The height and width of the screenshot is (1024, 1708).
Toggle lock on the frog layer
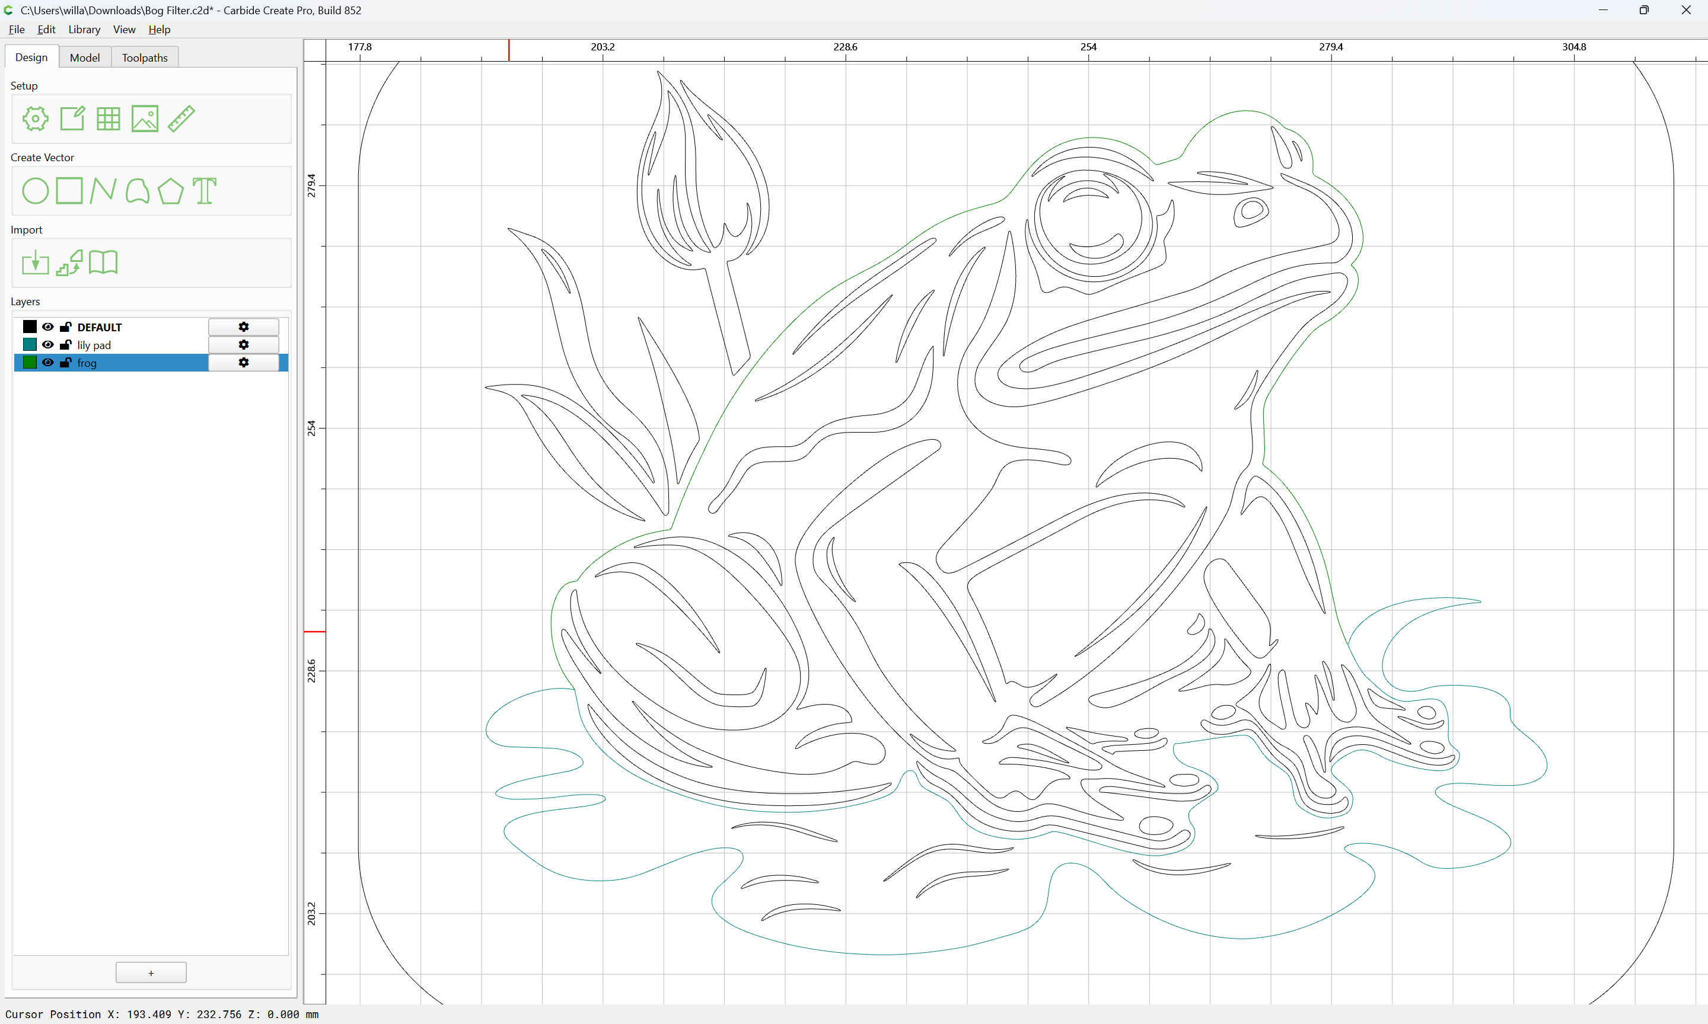66,362
